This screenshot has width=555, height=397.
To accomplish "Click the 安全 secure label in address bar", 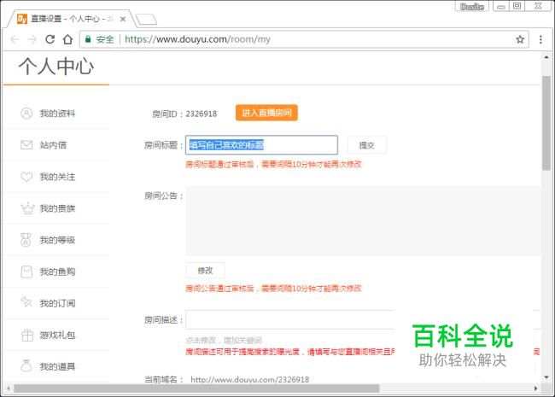I will tap(105, 39).
